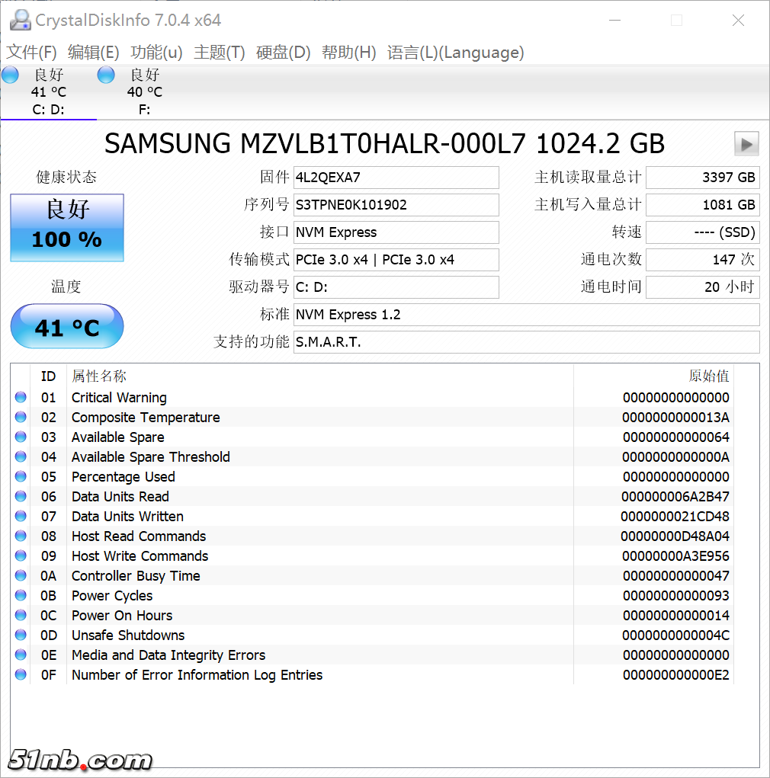Click the blue indicator beside Critical Warning
This screenshot has height=778, width=770.
click(20, 397)
